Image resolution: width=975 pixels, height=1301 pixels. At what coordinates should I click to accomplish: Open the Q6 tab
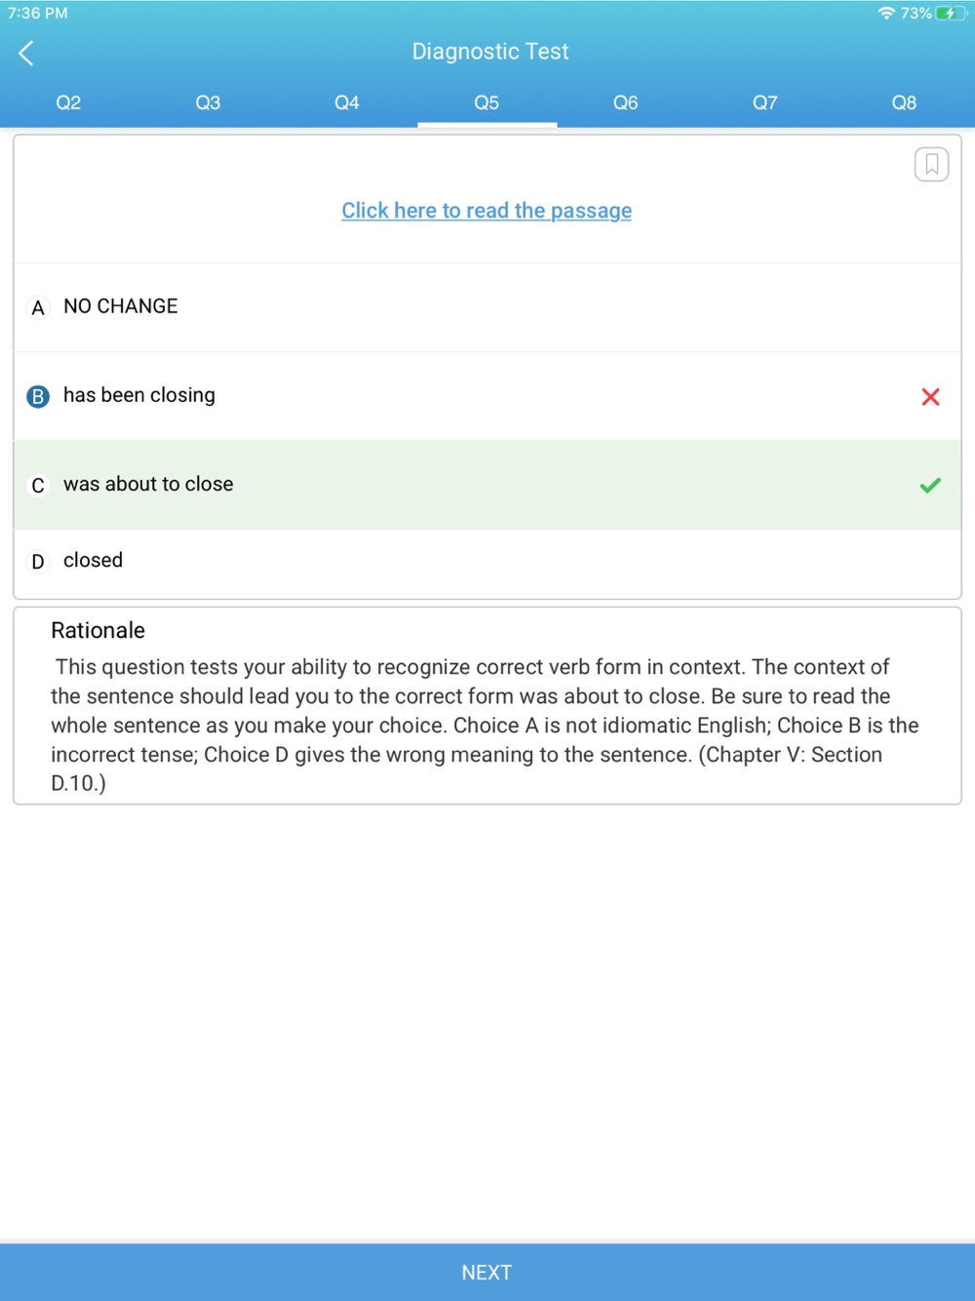coord(626,102)
